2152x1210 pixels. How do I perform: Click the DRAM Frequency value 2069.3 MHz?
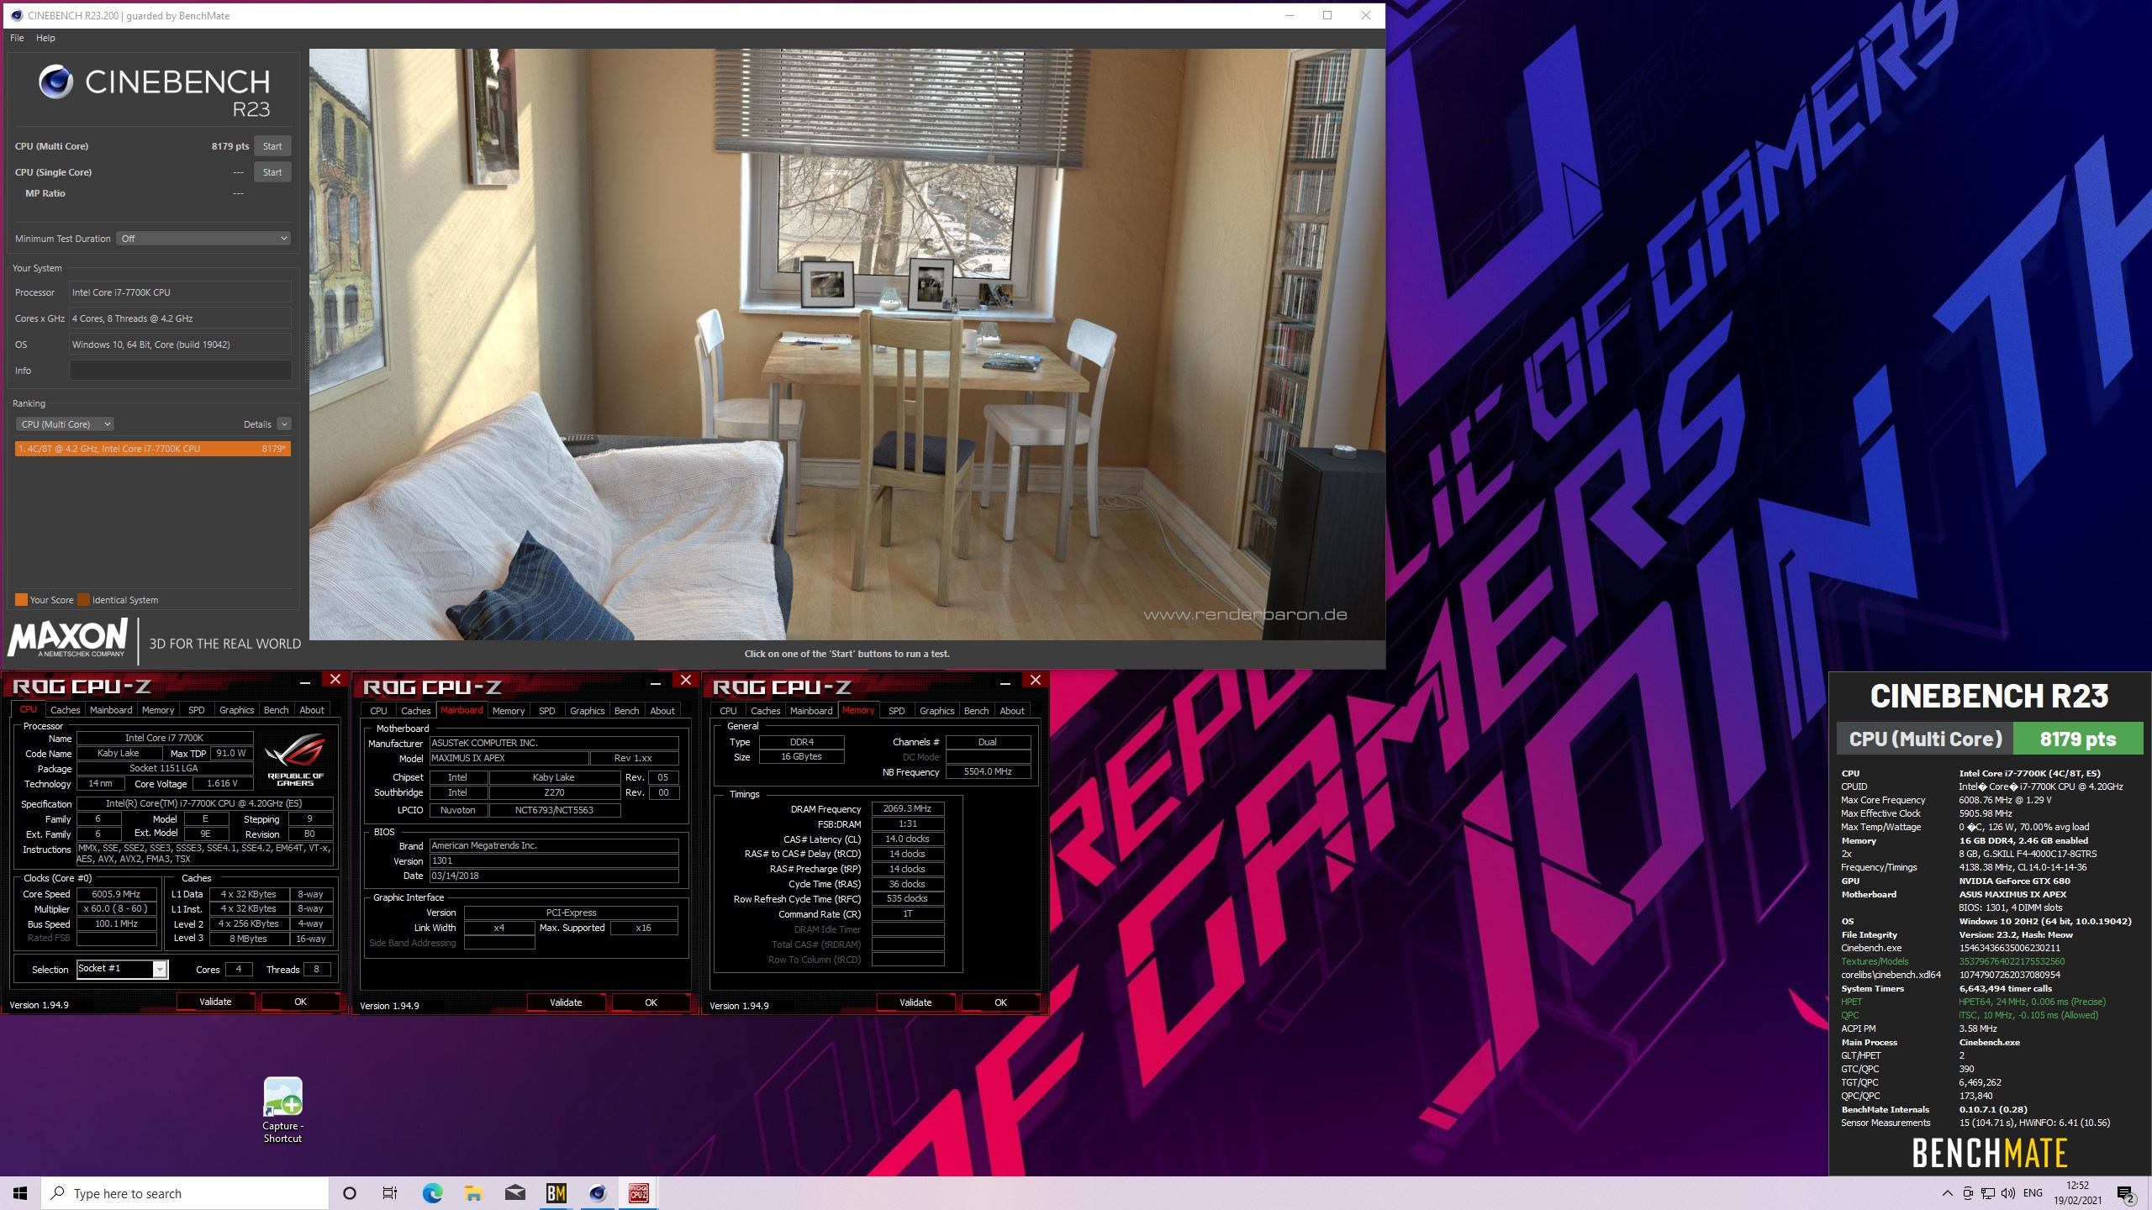click(x=907, y=808)
